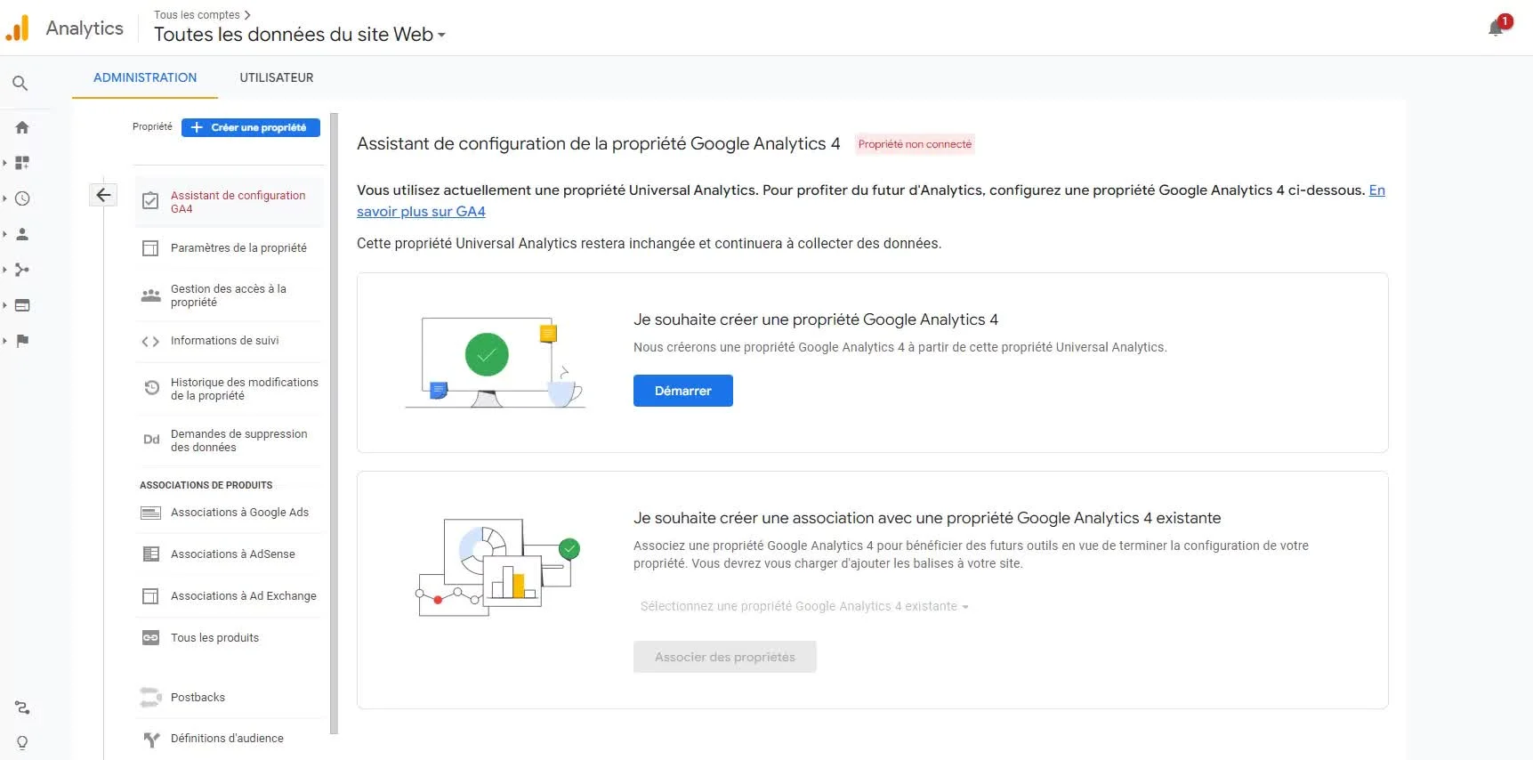Image resolution: width=1533 pixels, height=760 pixels.
Task: Open the 'Toutes les données du site Web' dropdown
Action: pyautogui.click(x=300, y=35)
